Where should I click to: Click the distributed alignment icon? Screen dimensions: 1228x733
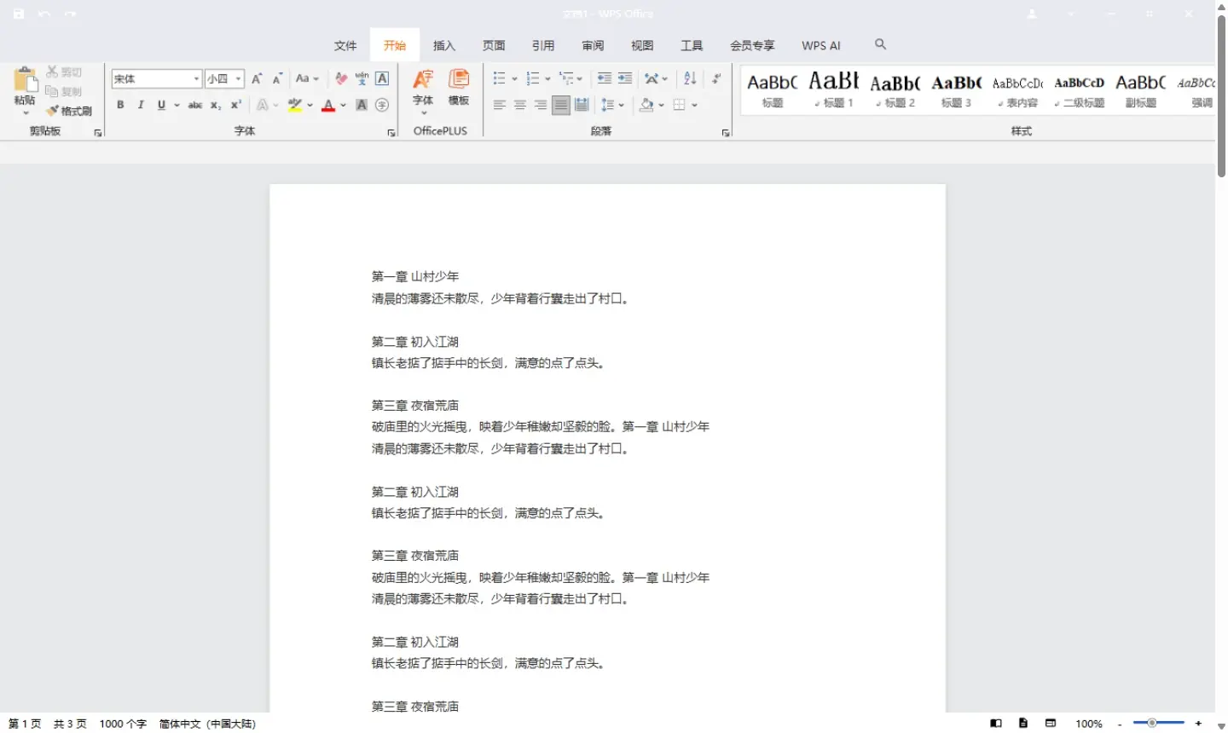tap(582, 105)
